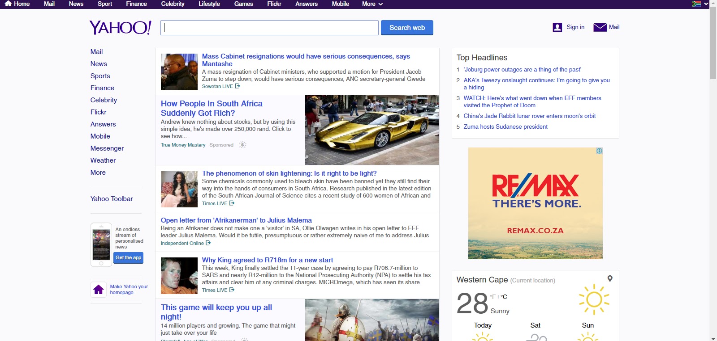The image size is (717, 341).
Task: Open Sport in top navigation bar
Action: pyautogui.click(x=105, y=4)
